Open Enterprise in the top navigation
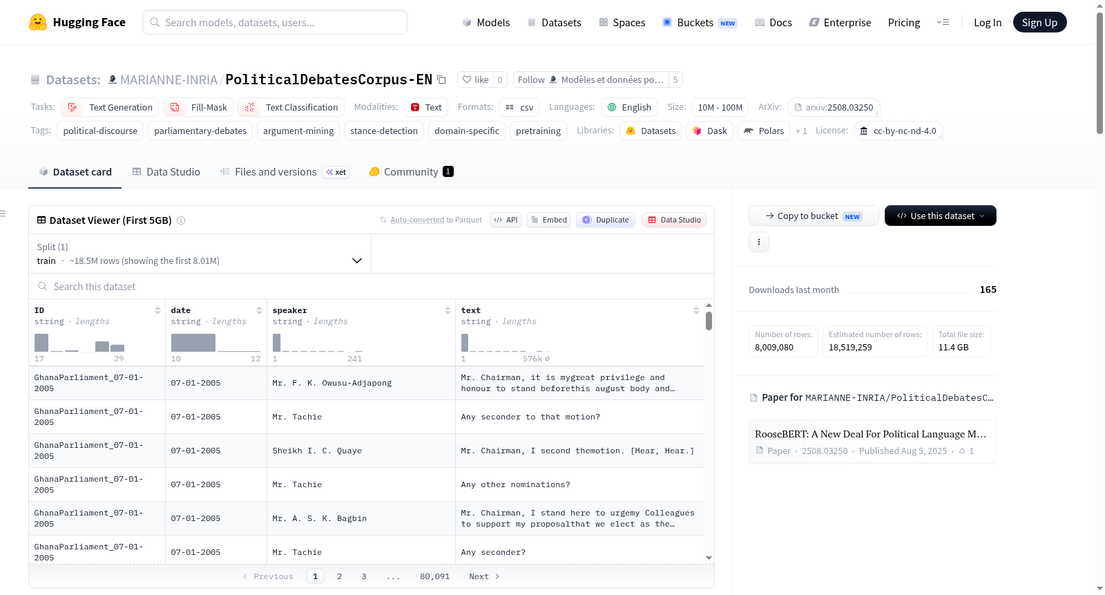 click(x=840, y=22)
